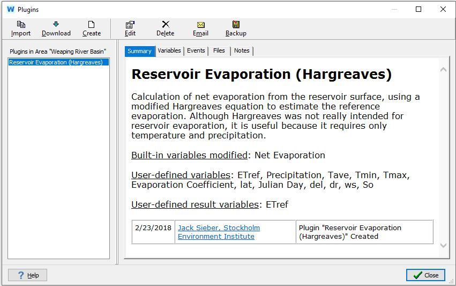This screenshot has width=456, height=286.
Task: Click the Close button with checkmark
Action: [425, 275]
